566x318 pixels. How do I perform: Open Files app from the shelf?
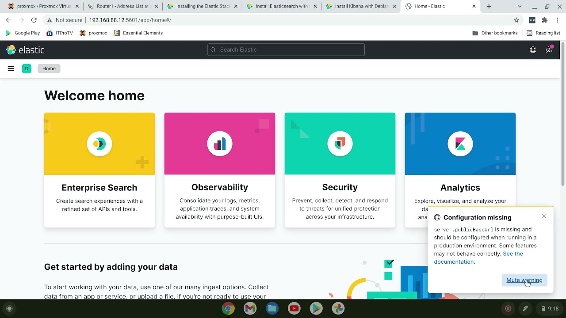[x=272, y=308]
